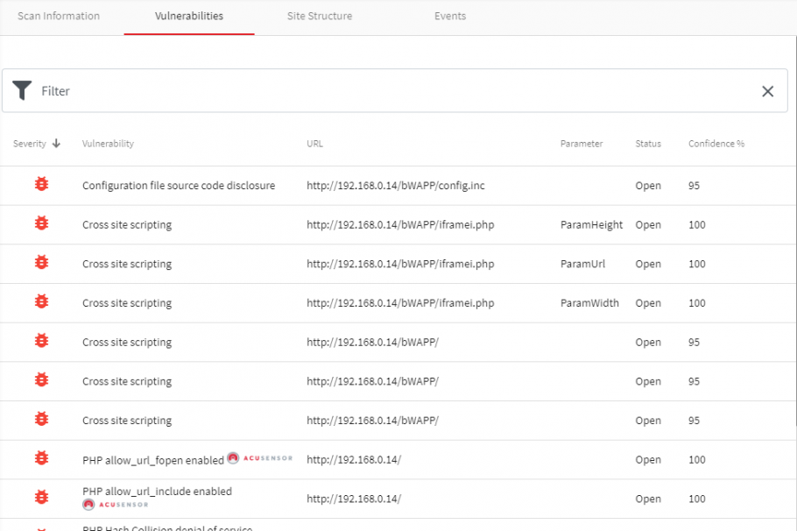This screenshot has height=531, width=797.
Task: Open Cross site scripting entry for ParamUrl
Action: 127,264
